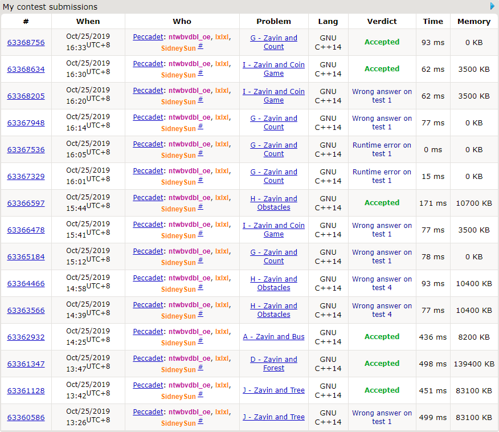The image size is (499, 432).
Task: Go to problem D - Zayin and Forest
Action: click(x=273, y=364)
